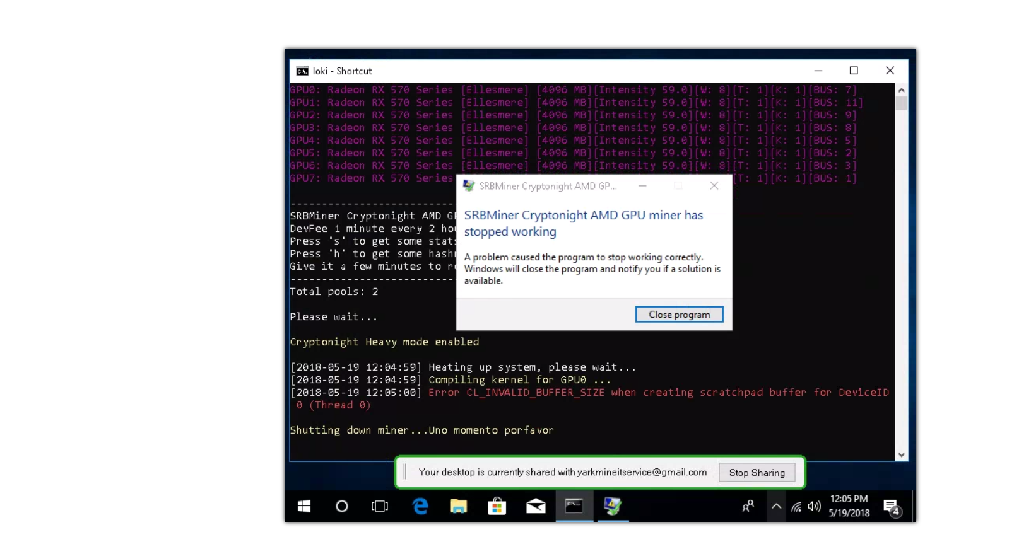The width and height of the screenshot is (1031, 554).
Task: Click 'Total pools: 2' console line
Action: pos(334,292)
